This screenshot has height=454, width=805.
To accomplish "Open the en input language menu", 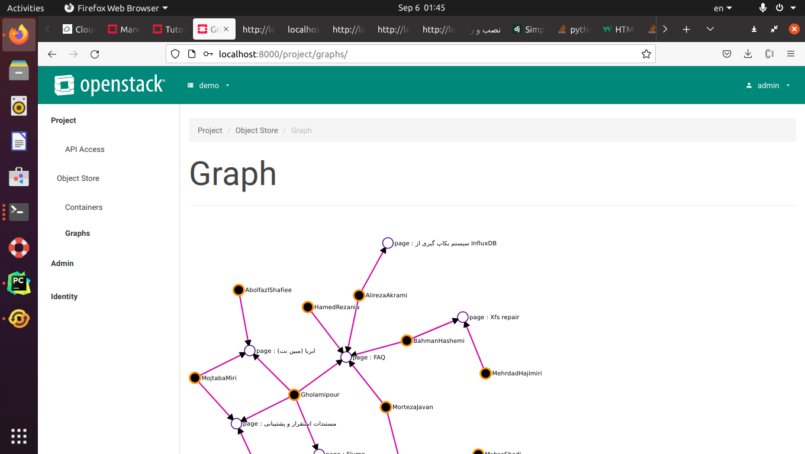I will (x=723, y=8).
